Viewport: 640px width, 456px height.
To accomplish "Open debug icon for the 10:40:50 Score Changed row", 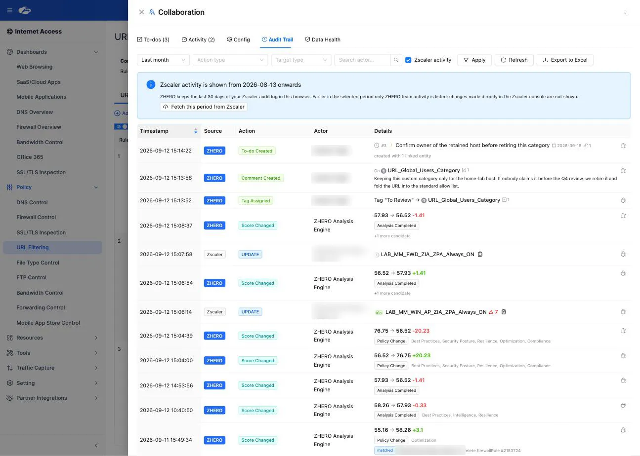I will coord(623,405).
